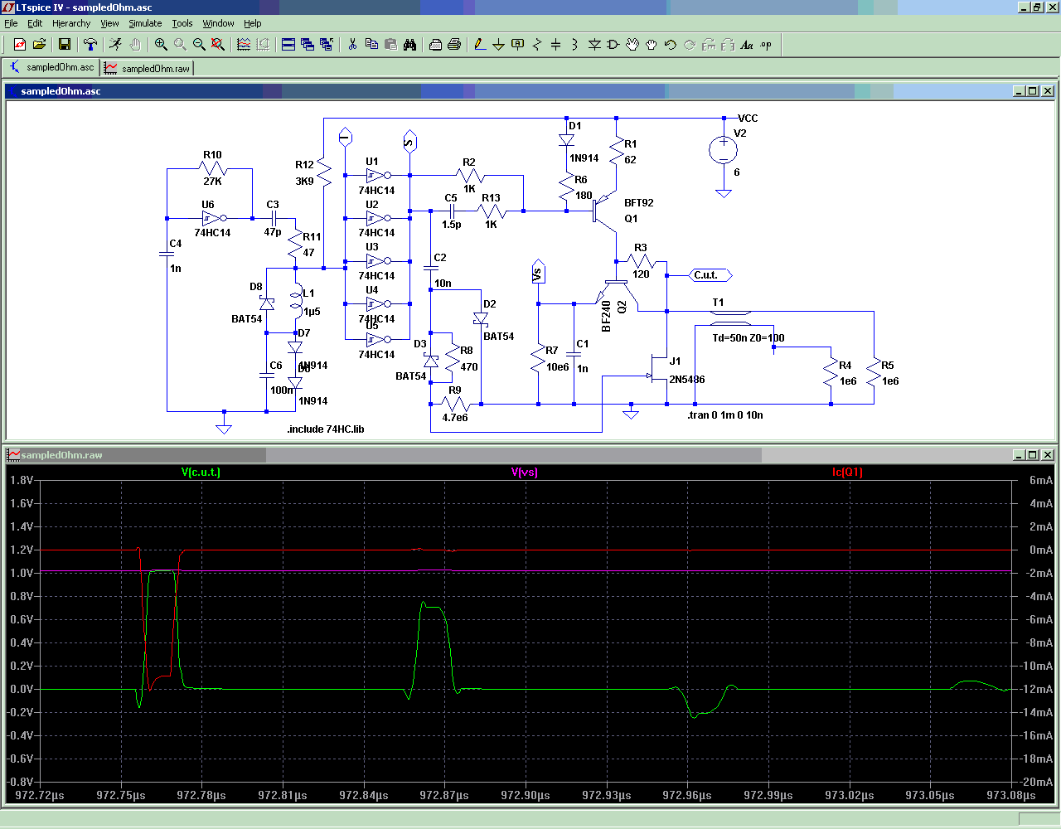Image resolution: width=1061 pixels, height=829 pixels.
Task: Click the Ic(Q1) trace label
Action: (847, 473)
